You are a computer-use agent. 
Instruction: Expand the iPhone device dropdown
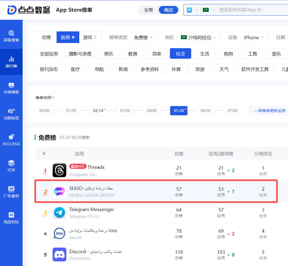pyautogui.click(x=254, y=37)
